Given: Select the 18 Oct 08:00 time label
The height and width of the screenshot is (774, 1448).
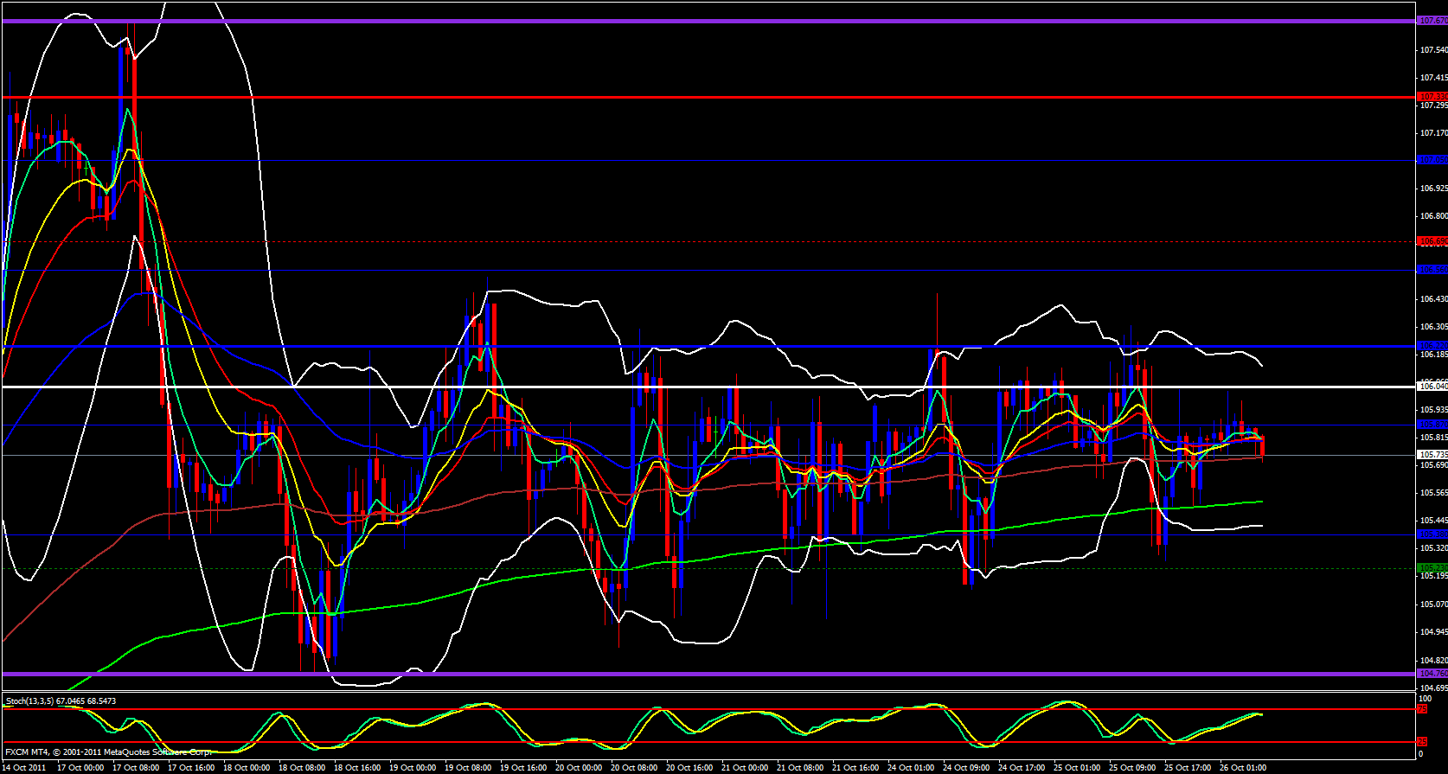Looking at the screenshot, I should pos(302,768).
